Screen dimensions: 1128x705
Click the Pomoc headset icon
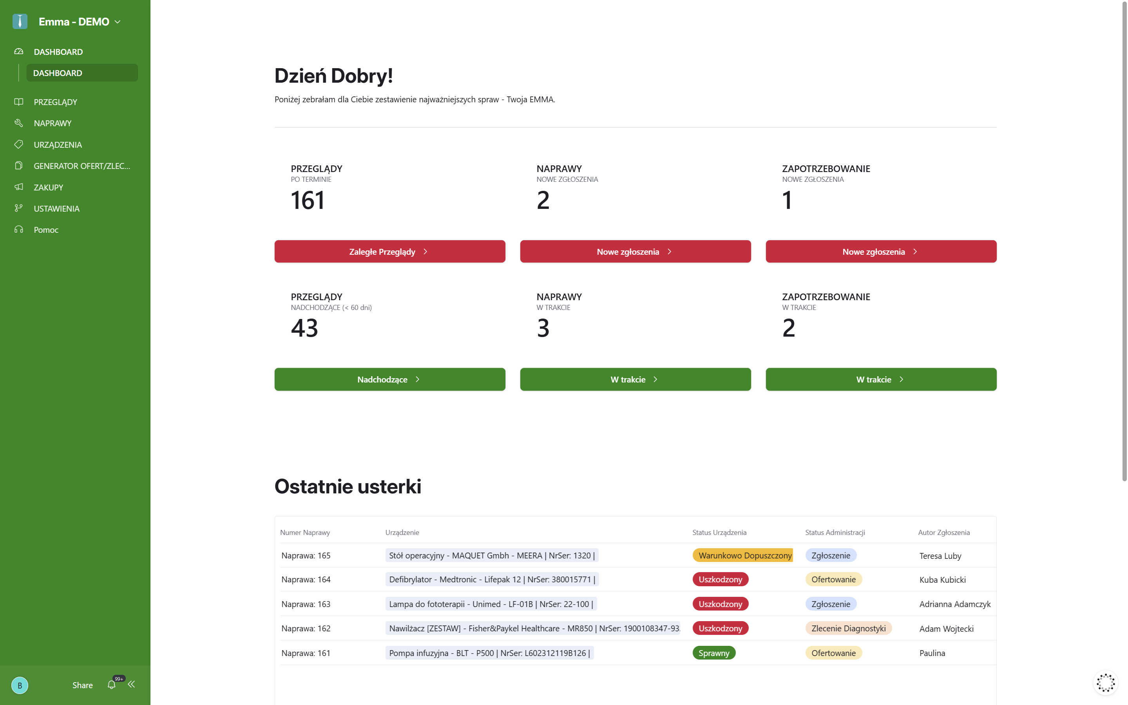(19, 229)
